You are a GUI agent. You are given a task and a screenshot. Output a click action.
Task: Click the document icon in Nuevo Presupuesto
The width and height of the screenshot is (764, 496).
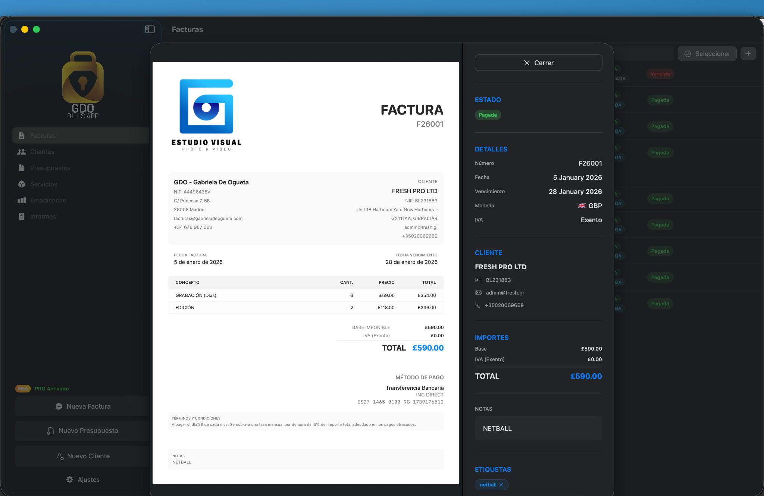pos(50,431)
